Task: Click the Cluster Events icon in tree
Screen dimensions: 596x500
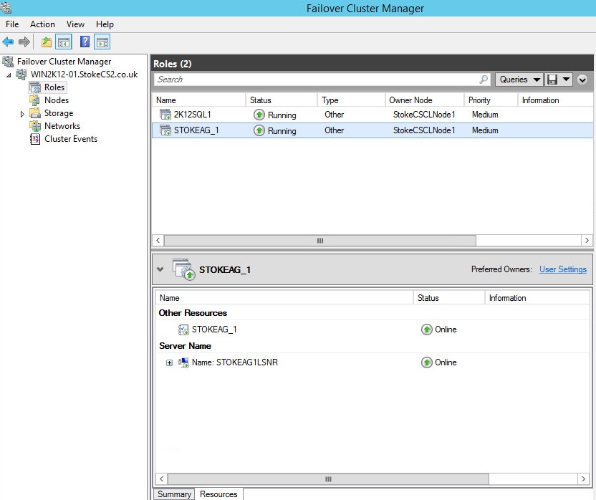Action: click(x=35, y=139)
